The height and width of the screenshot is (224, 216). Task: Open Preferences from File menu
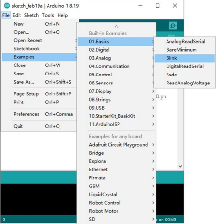coord(39,114)
